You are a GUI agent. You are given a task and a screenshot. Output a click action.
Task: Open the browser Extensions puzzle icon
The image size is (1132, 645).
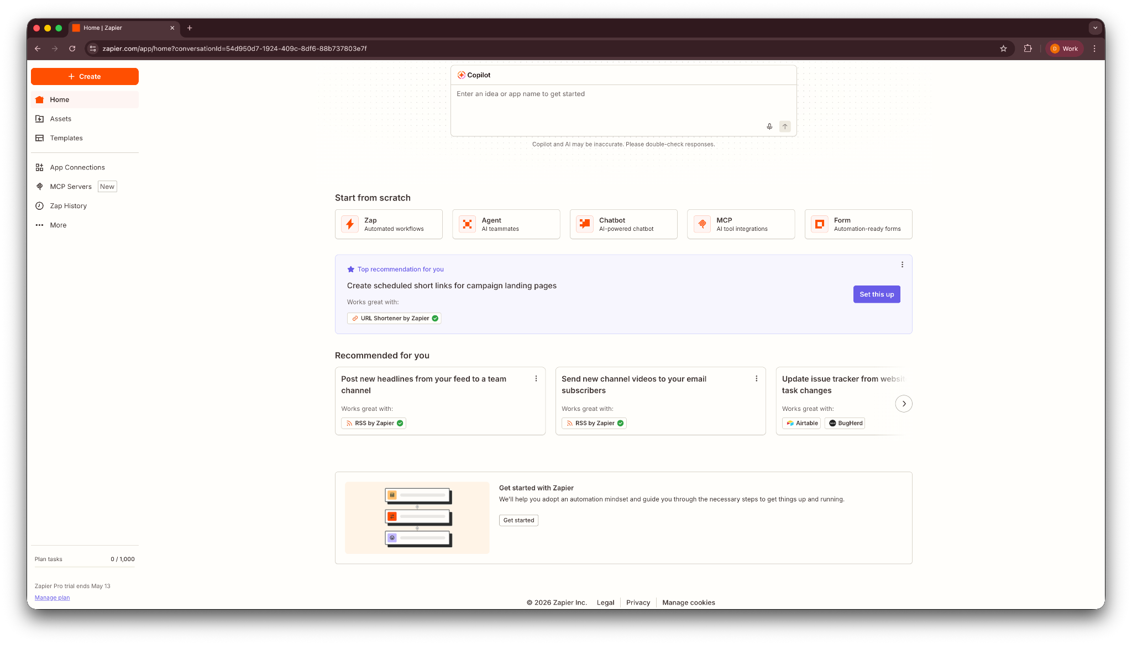(x=1028, y=49)
